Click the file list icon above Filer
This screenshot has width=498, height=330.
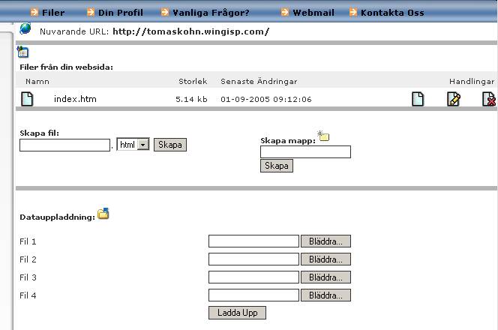pos(23,52)
